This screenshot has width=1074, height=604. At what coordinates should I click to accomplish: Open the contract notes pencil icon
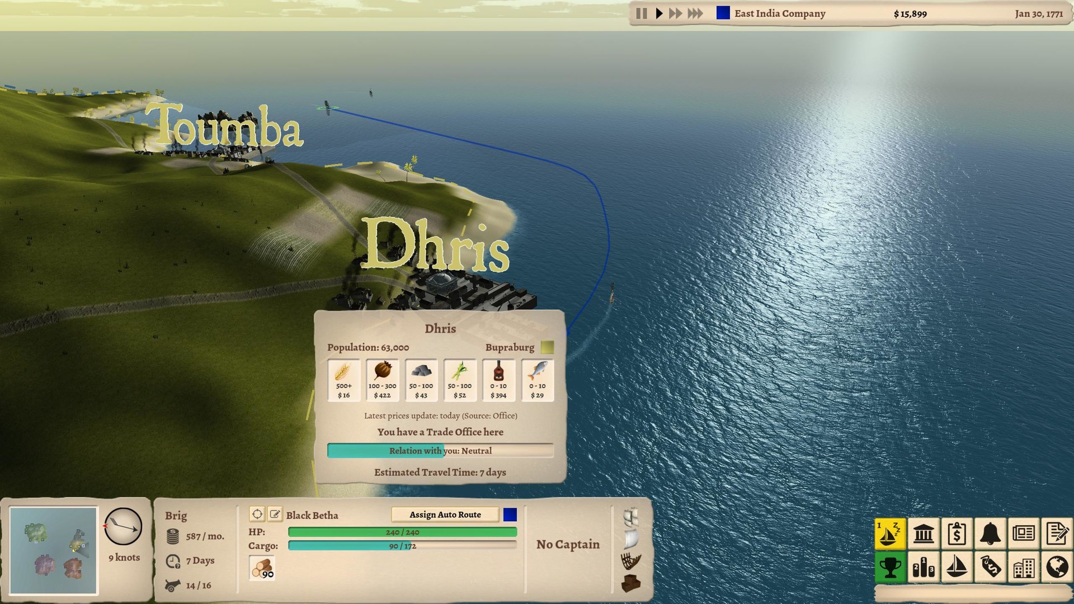pyautogui.click(x=1057, y=534)
